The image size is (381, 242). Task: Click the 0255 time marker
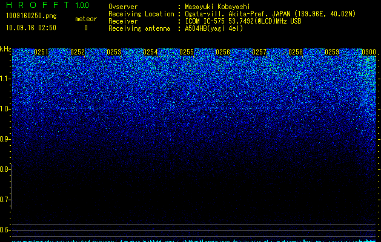(187, 52)
